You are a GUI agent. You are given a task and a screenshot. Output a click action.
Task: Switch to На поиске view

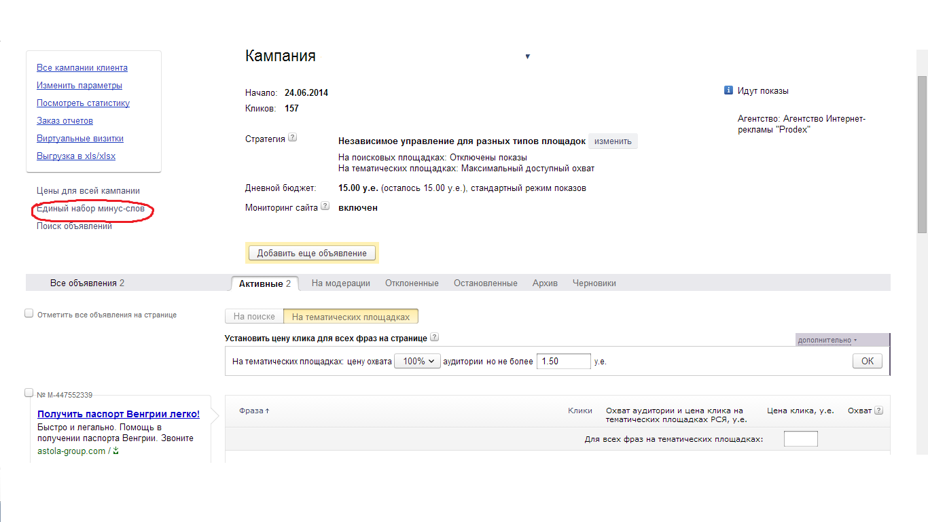254,317
